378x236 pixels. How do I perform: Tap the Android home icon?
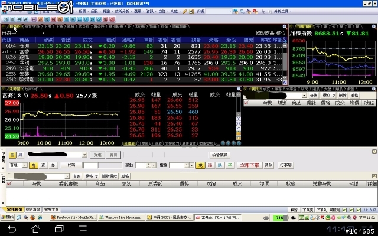[x=35, y=229]
